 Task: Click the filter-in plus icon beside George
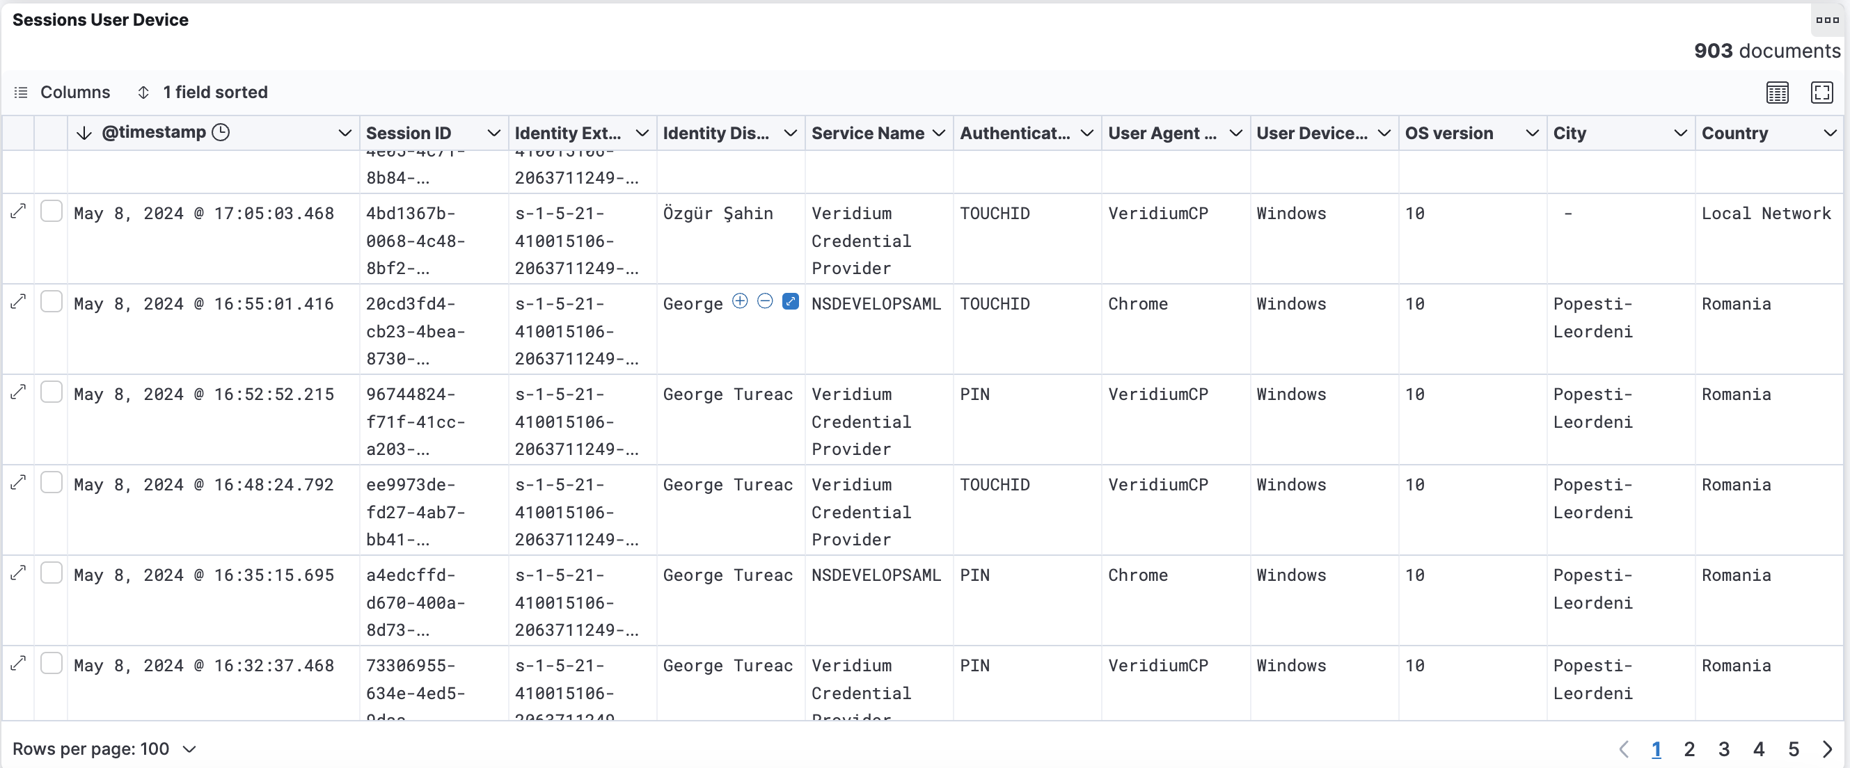click(740, 301)
